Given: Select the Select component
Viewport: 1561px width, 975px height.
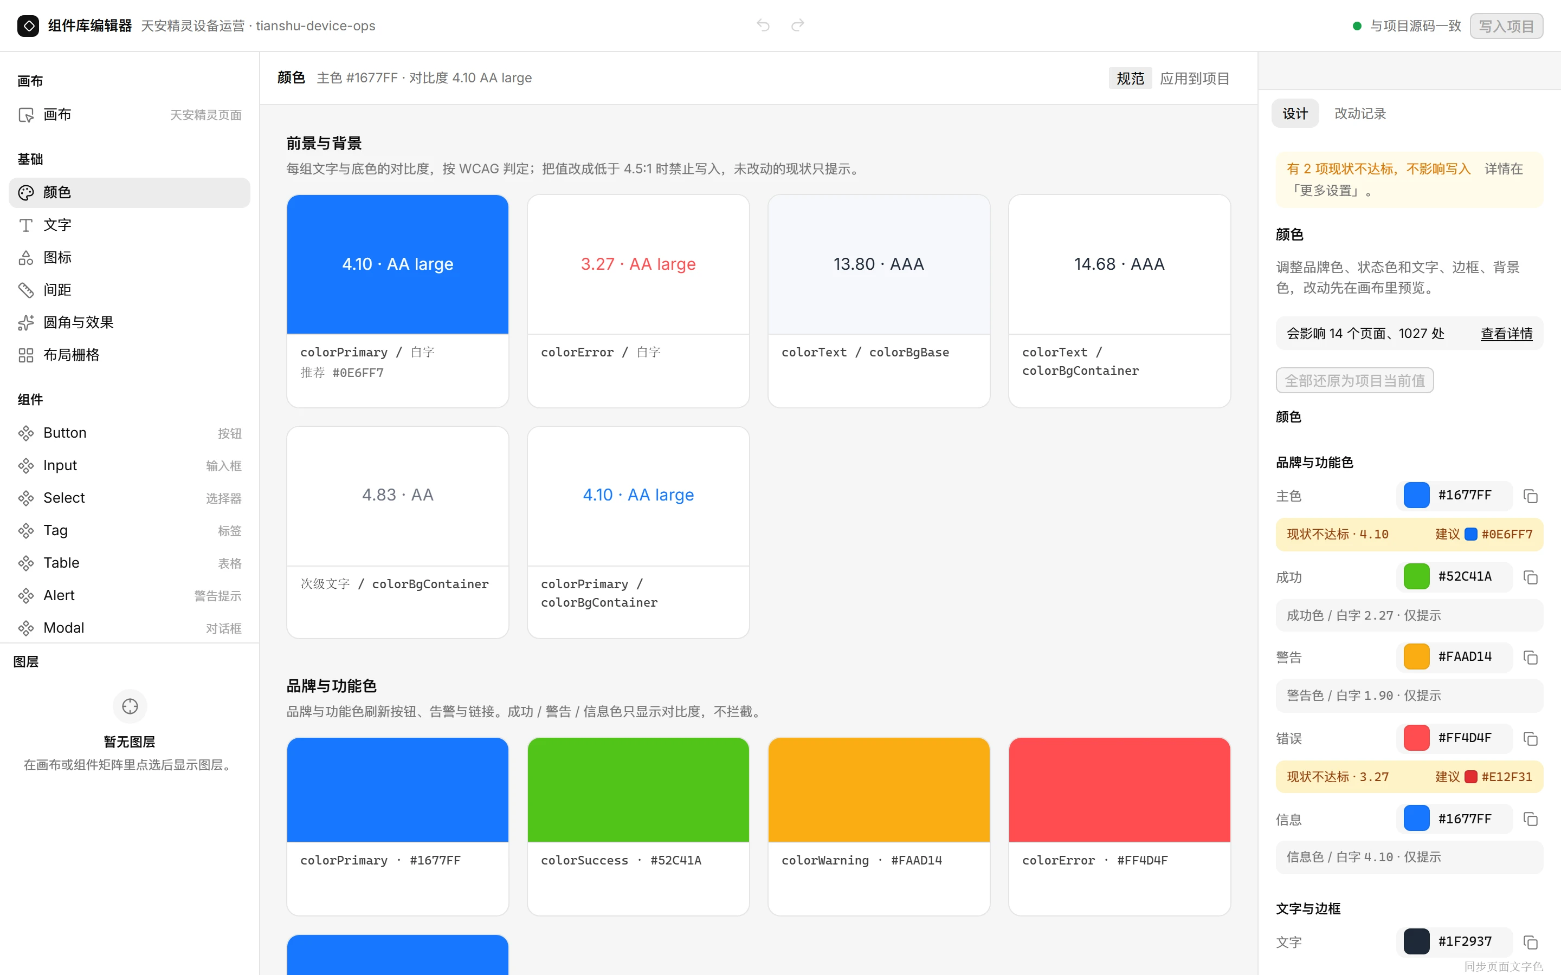Looking at the screenshot, I should 130,498.
